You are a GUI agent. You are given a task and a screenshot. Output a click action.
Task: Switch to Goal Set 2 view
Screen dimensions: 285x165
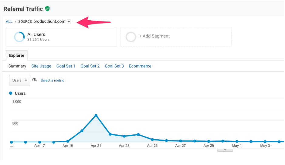(90, 66)
